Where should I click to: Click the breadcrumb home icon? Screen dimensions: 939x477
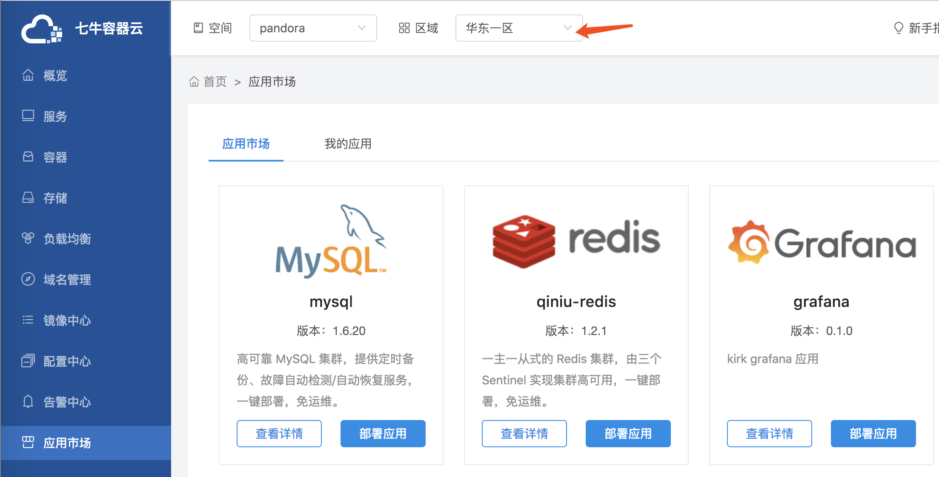coord(194,82)
